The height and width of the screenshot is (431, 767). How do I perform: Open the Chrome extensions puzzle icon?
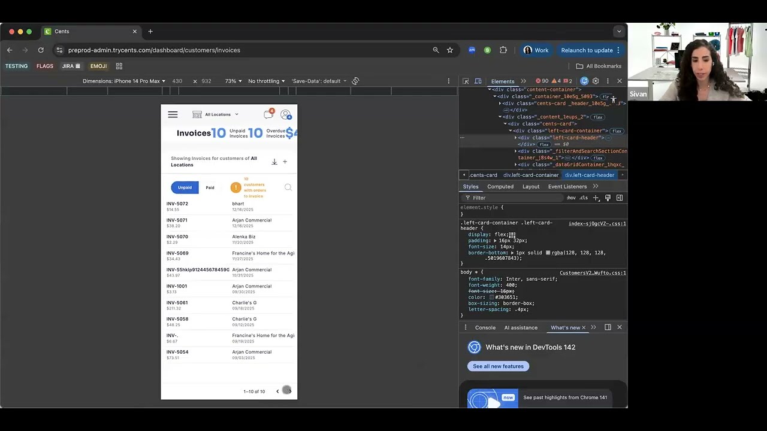503,50
